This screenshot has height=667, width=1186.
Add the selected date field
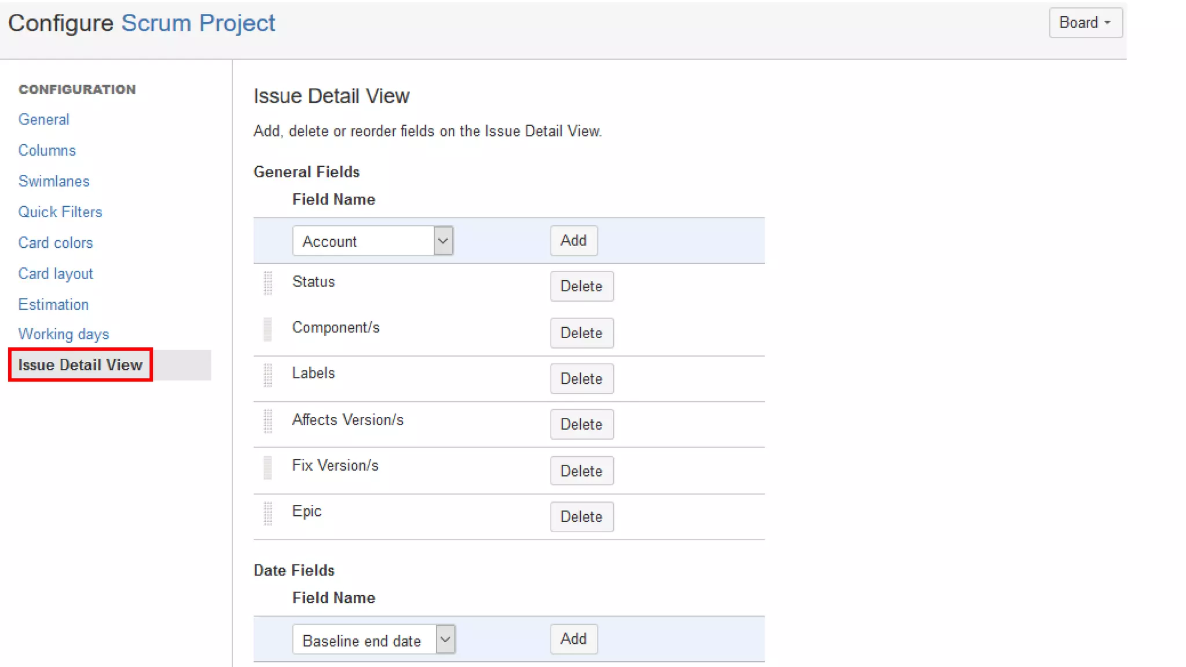573,639
